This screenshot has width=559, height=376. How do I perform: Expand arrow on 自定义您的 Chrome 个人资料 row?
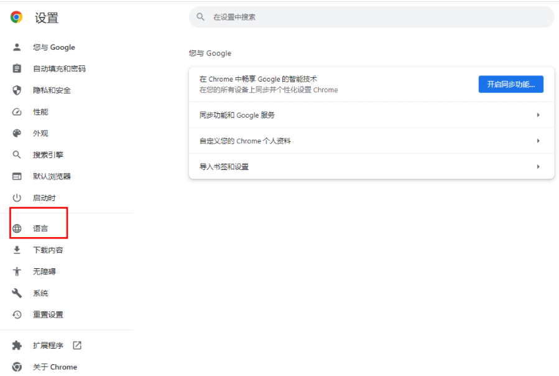tap(538, 141)
